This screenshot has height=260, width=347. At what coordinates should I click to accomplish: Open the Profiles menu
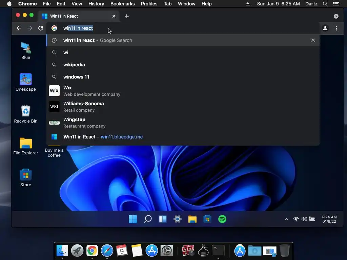[149, 4]
